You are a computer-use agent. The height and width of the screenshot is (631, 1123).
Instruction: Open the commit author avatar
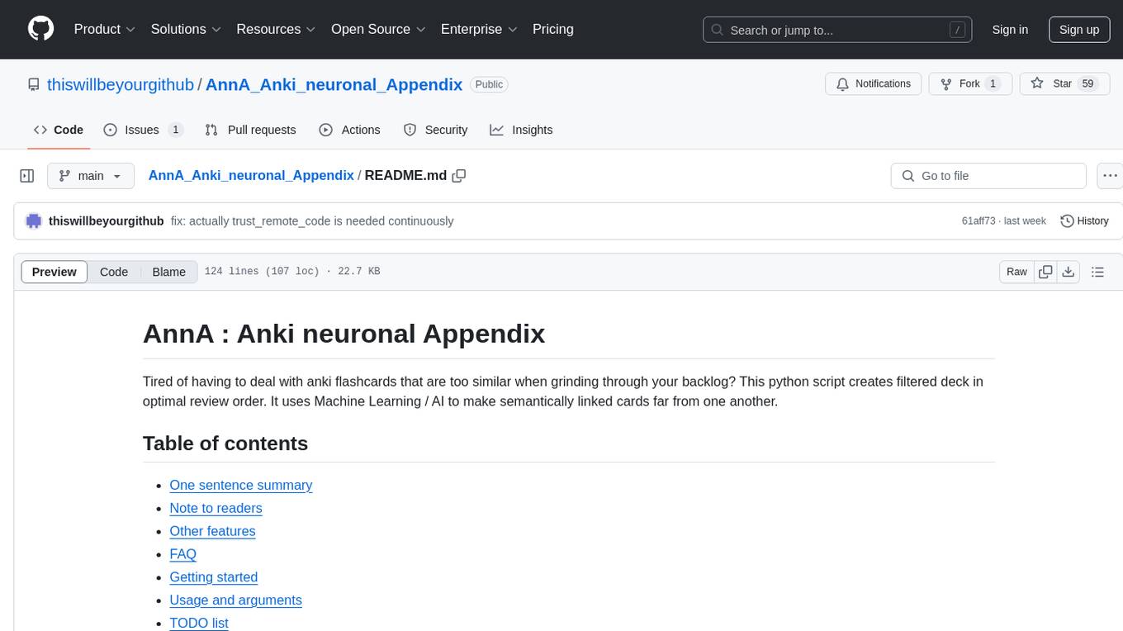34,221
